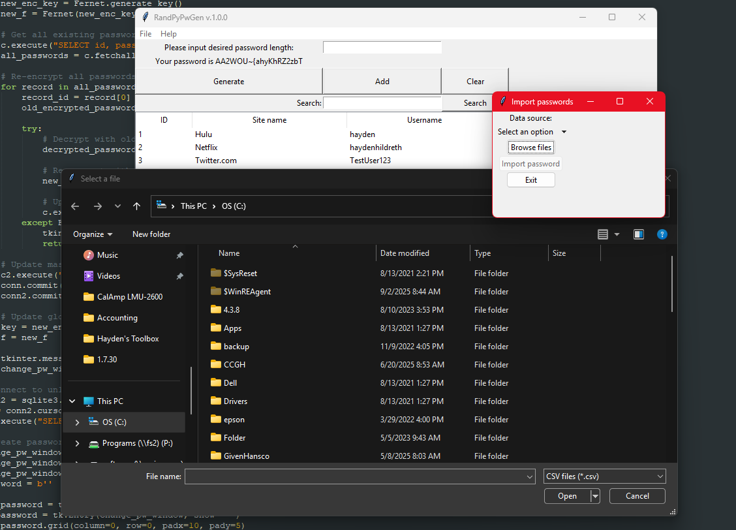Open the Organize menu

93,234
